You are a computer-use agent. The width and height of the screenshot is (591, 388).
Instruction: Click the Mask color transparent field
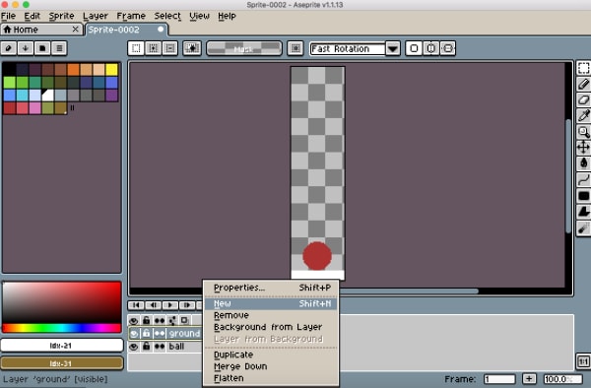click(x=244, y=48)
